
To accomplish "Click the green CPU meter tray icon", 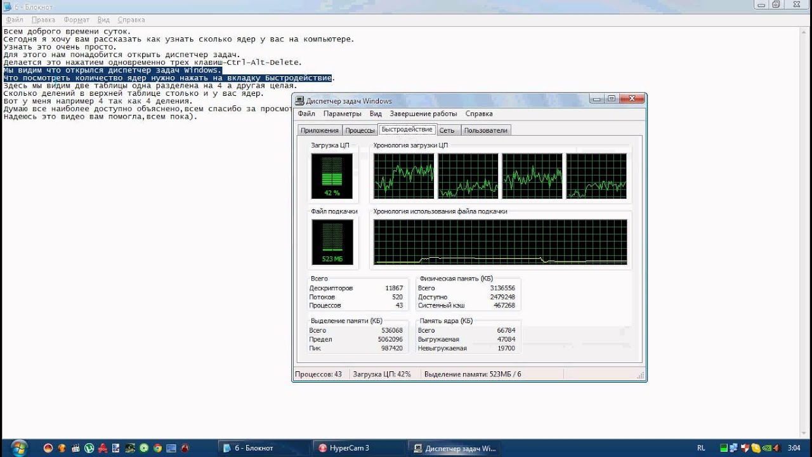I will (x=724, y=447).
